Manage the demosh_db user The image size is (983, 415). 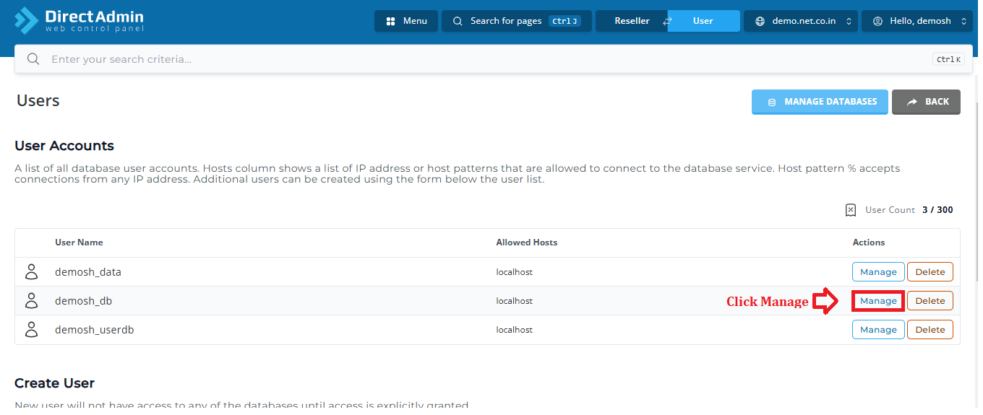878,301
